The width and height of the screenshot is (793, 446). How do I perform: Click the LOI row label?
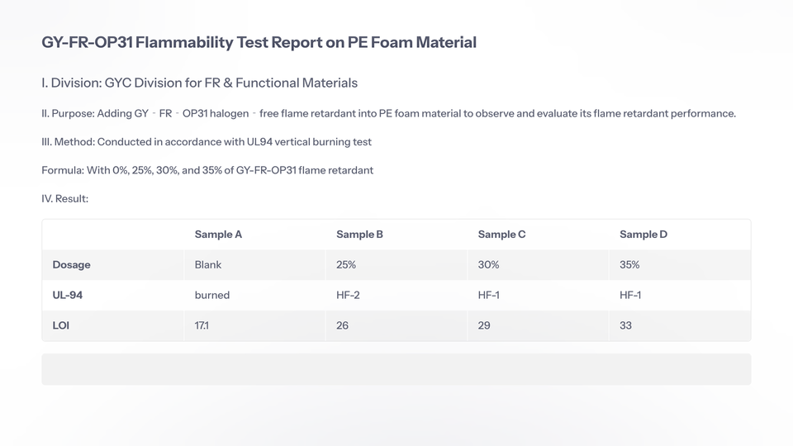(60, 325)
